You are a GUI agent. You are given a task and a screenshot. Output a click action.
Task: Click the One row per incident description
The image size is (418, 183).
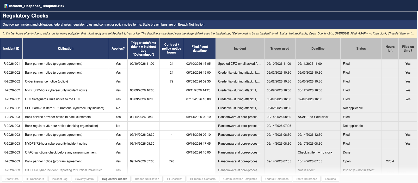click(209, 25)
